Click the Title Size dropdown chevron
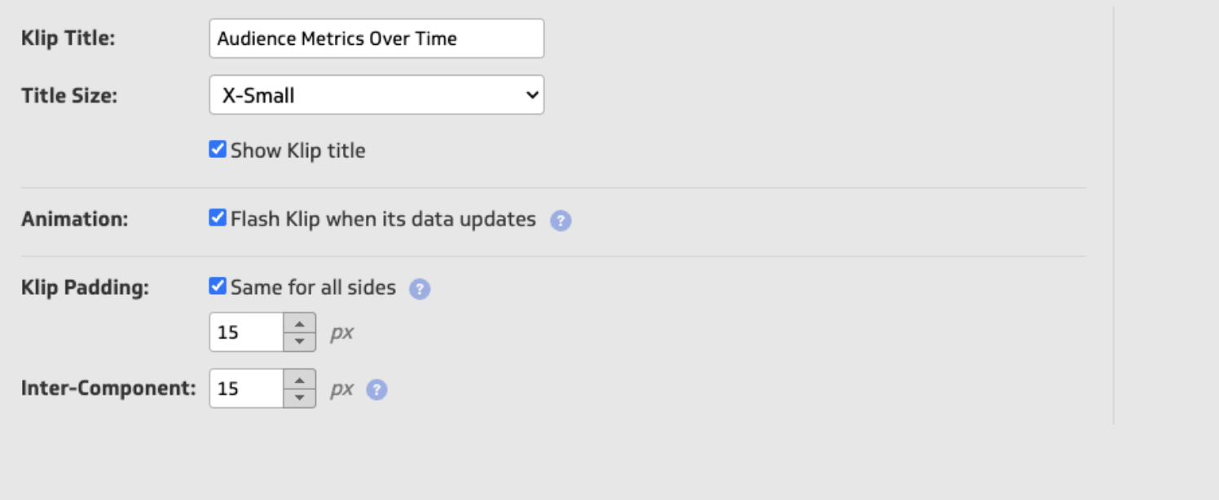Viewport: 1219px width, 500px height. pyautogui.click(x=531, y=95)
